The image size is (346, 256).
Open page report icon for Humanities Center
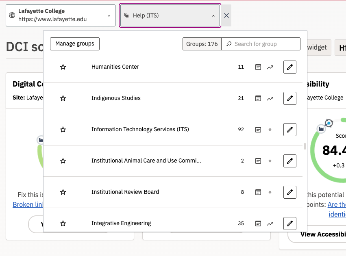tap(258, 67)
